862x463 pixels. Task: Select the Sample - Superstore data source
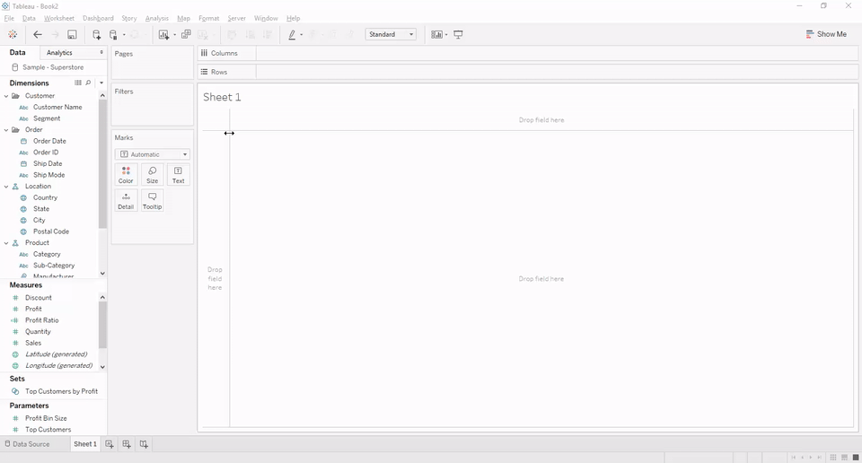[x=53, y=67]
